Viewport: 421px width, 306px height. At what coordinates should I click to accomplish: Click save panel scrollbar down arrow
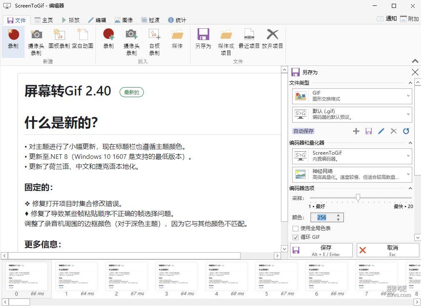pos(418,237)
